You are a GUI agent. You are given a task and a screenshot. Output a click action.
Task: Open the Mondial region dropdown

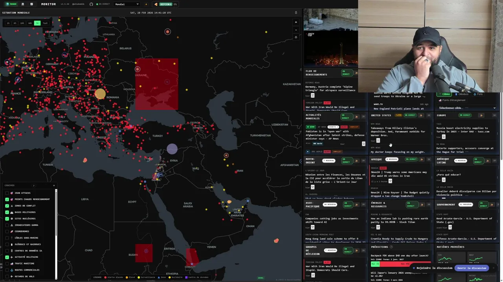[127, 4]
